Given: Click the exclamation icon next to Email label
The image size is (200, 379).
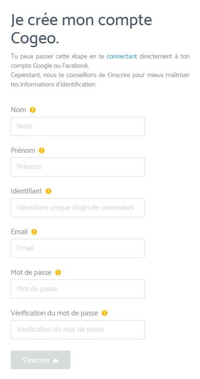Looking at the screenshot, I should coord(34,232).
